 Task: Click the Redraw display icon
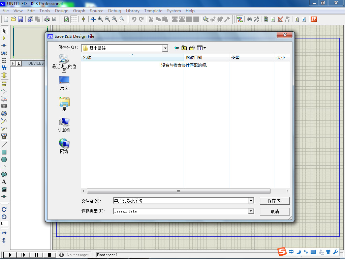tap(66, 19)
